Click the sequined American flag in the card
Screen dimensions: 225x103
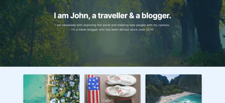(x=93, y=89)
